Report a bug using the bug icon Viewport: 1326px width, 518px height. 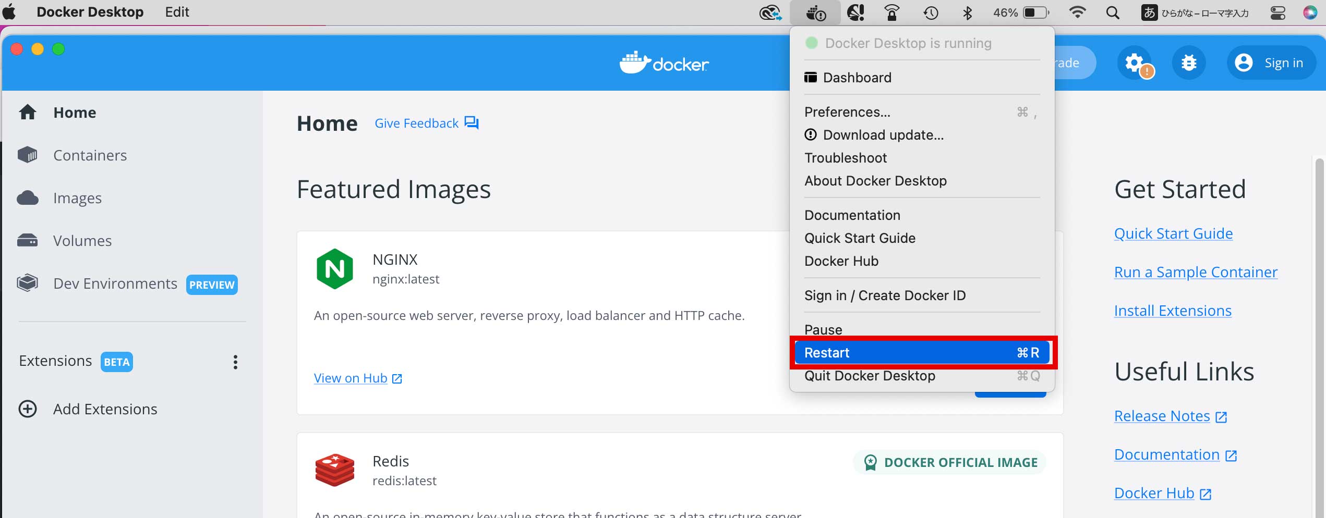tap(1188, 62)
